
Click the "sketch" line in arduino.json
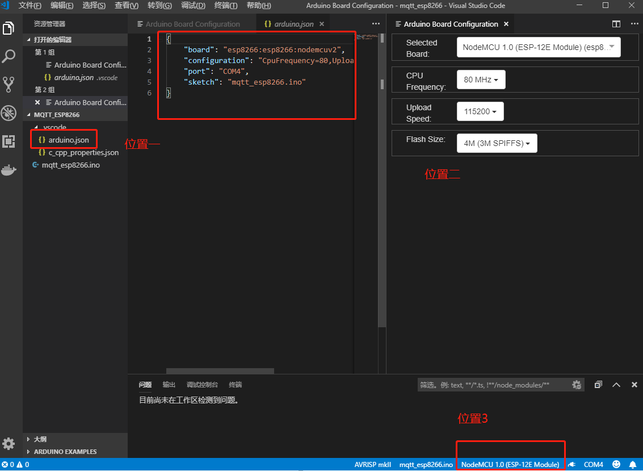tap(245, 82)
